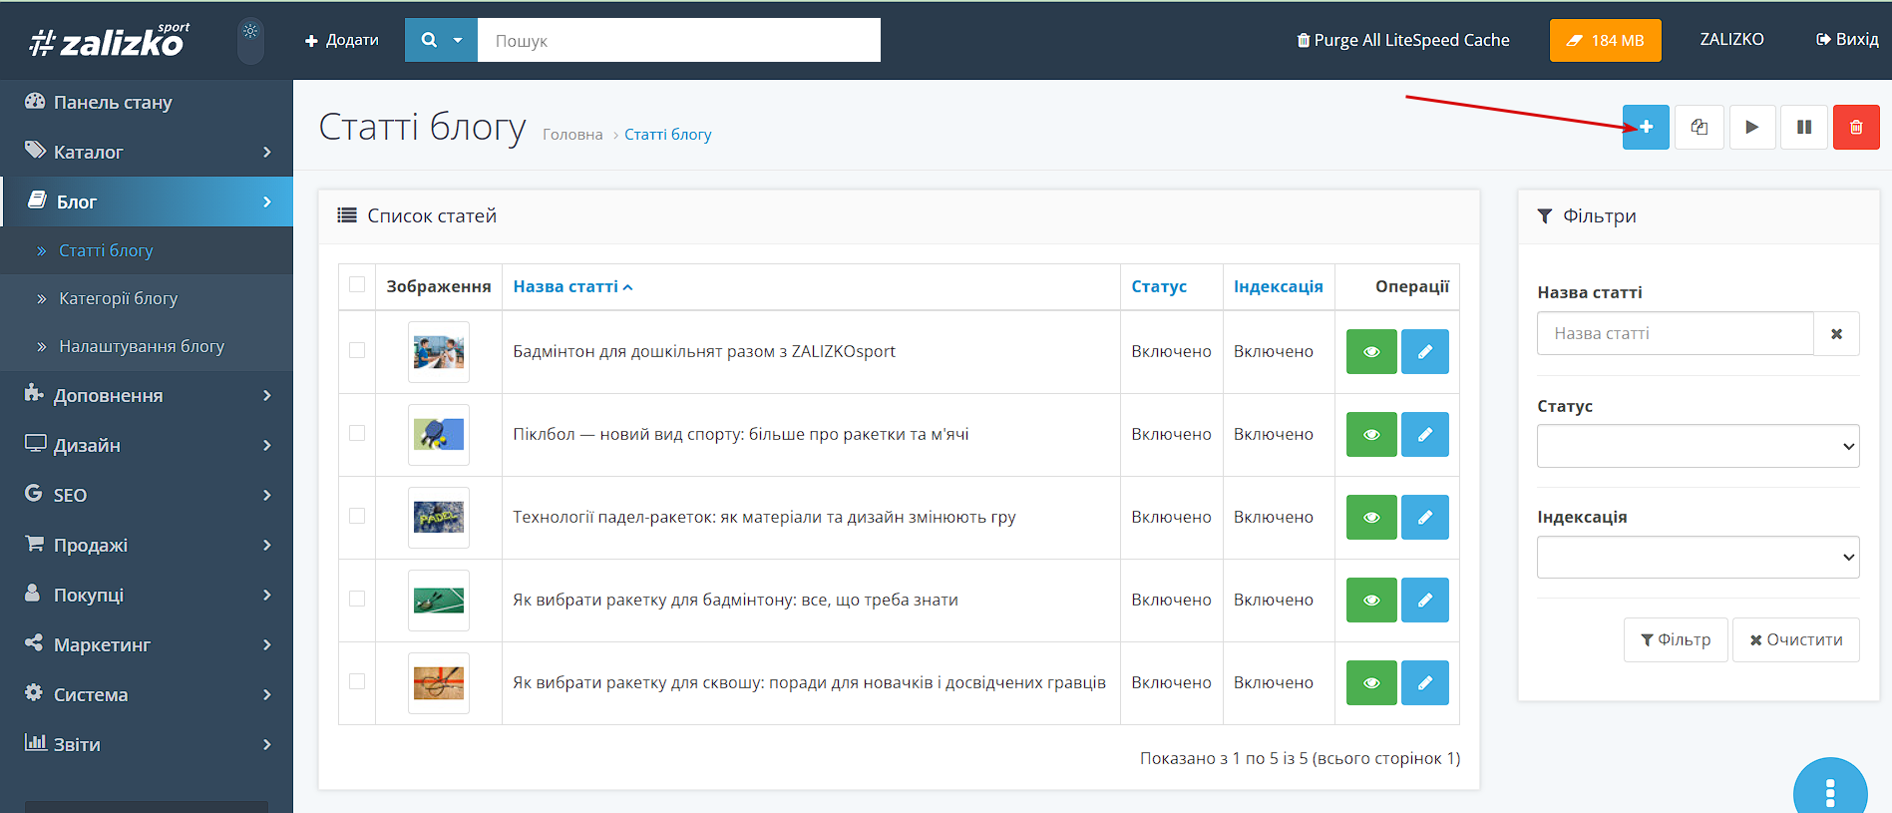This screenshot has height=813, width=1892.
Task: Open the Статус filter dropdown
Action: pos(1698,447)
